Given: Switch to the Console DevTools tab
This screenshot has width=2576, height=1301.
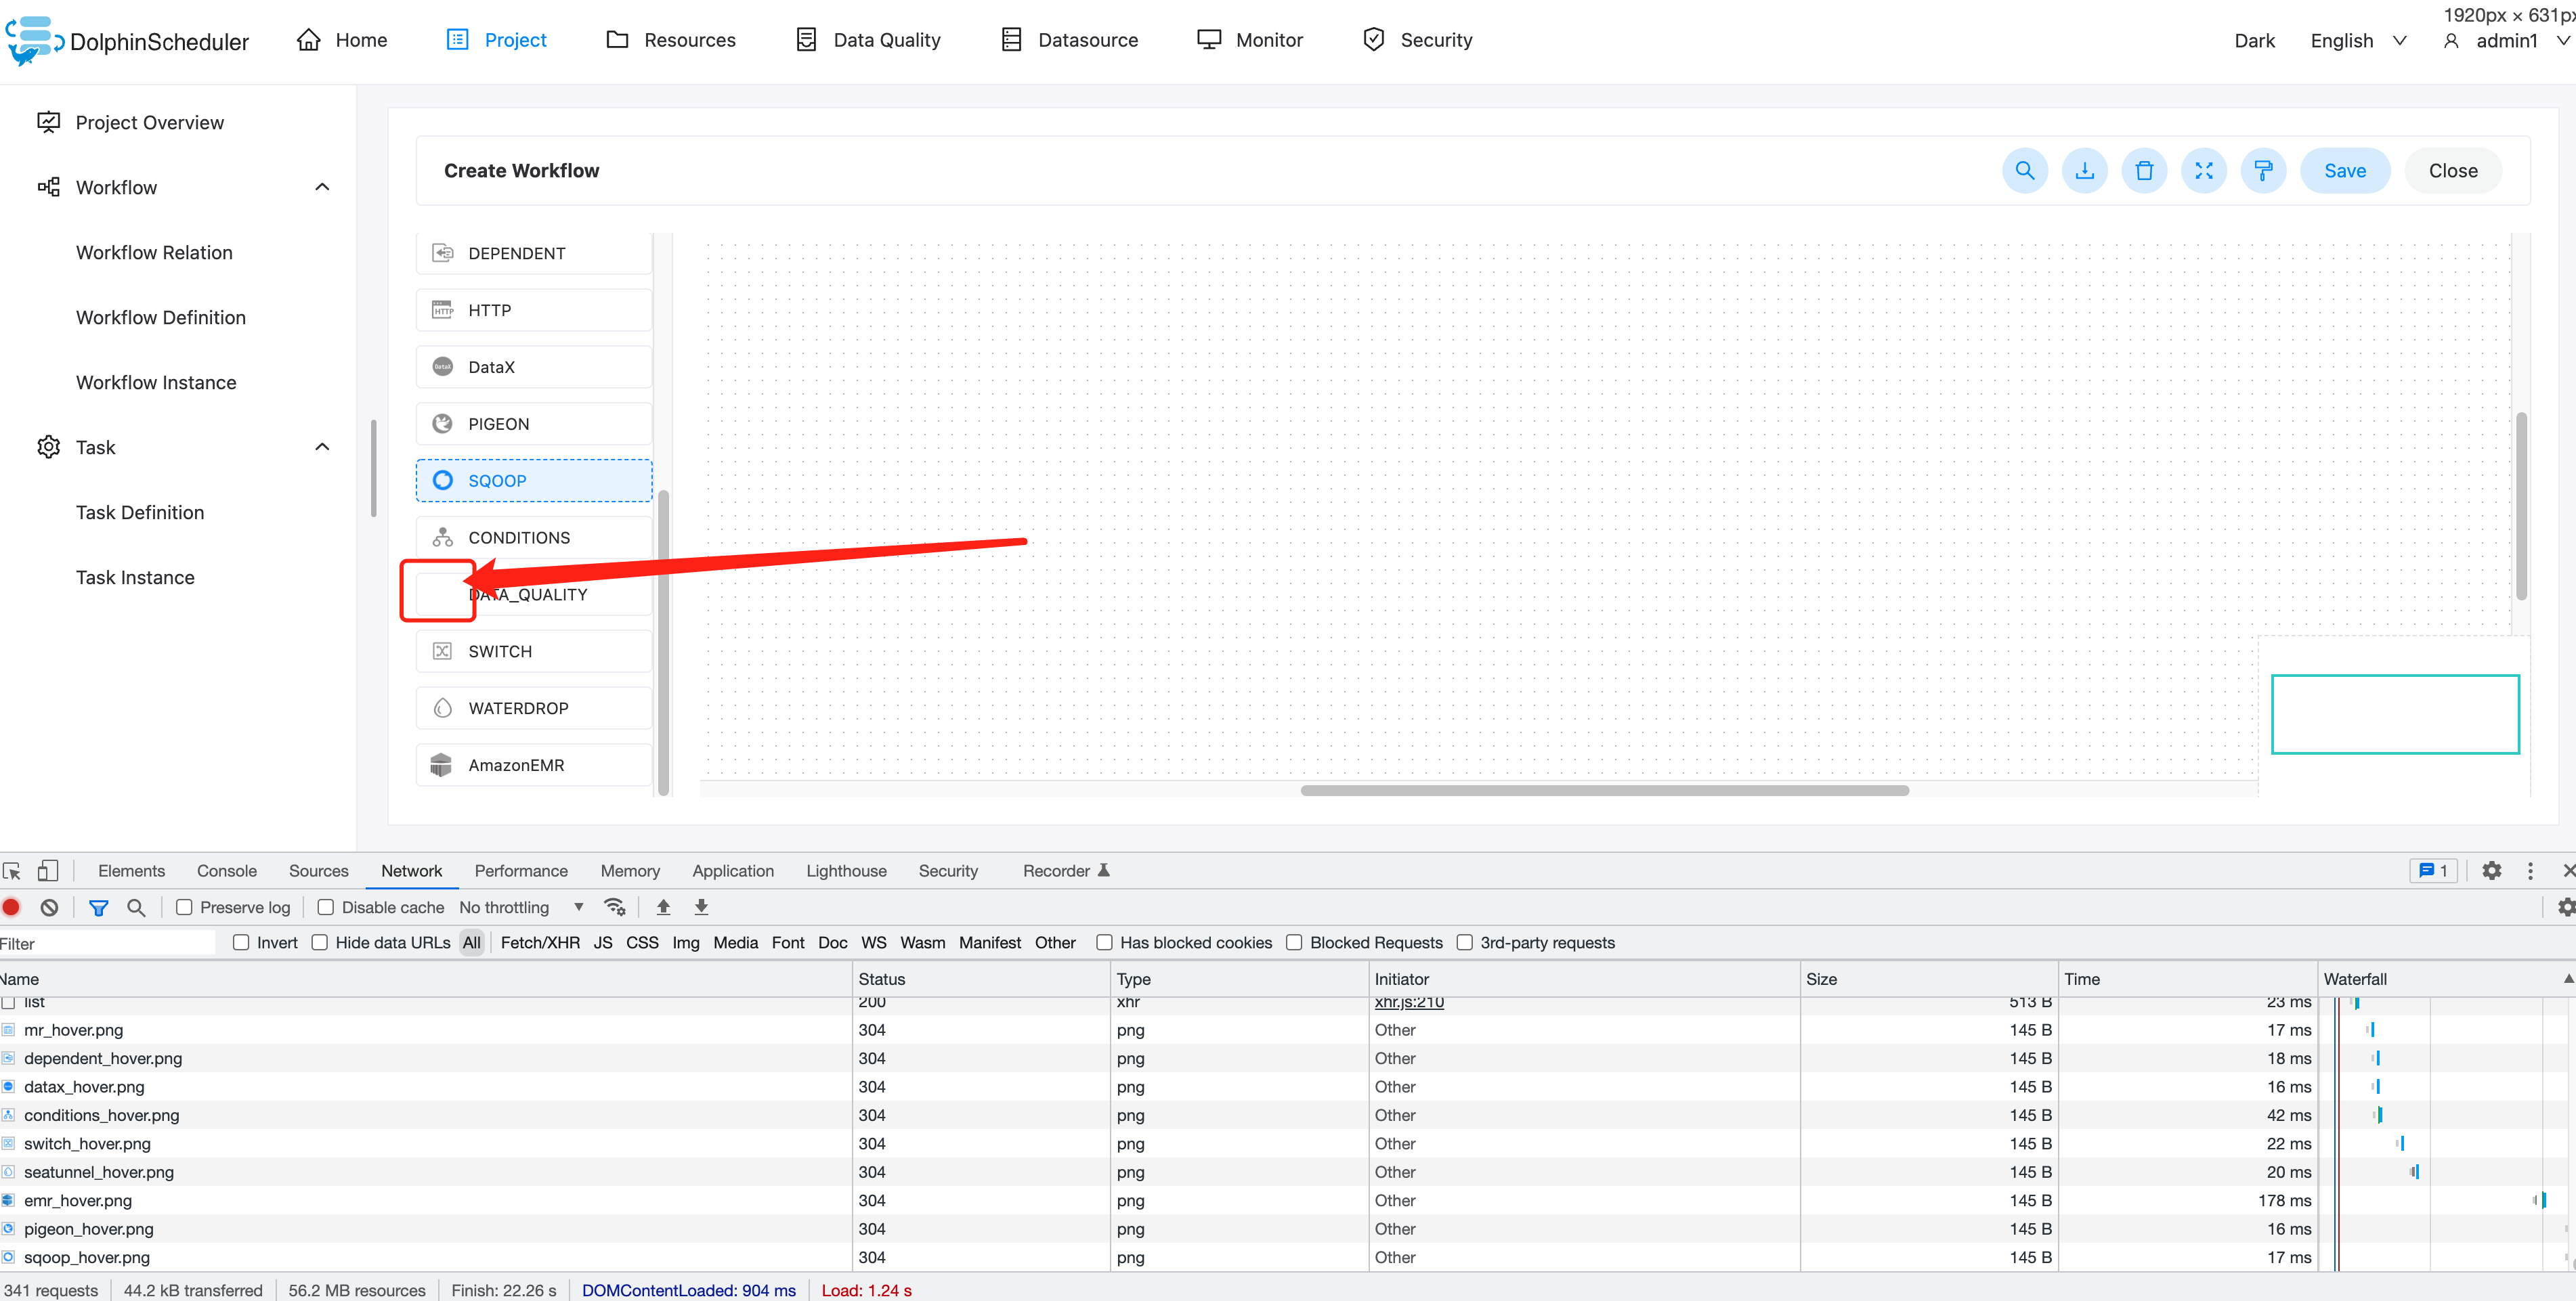Looking at the screenshot, I should [227, 870].
